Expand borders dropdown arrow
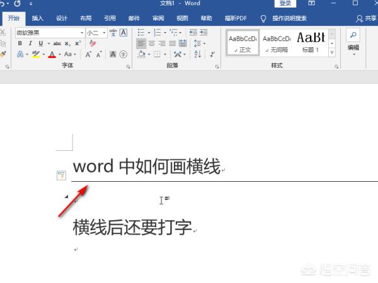Screen dimensions: 378x283 coord(165,54)
